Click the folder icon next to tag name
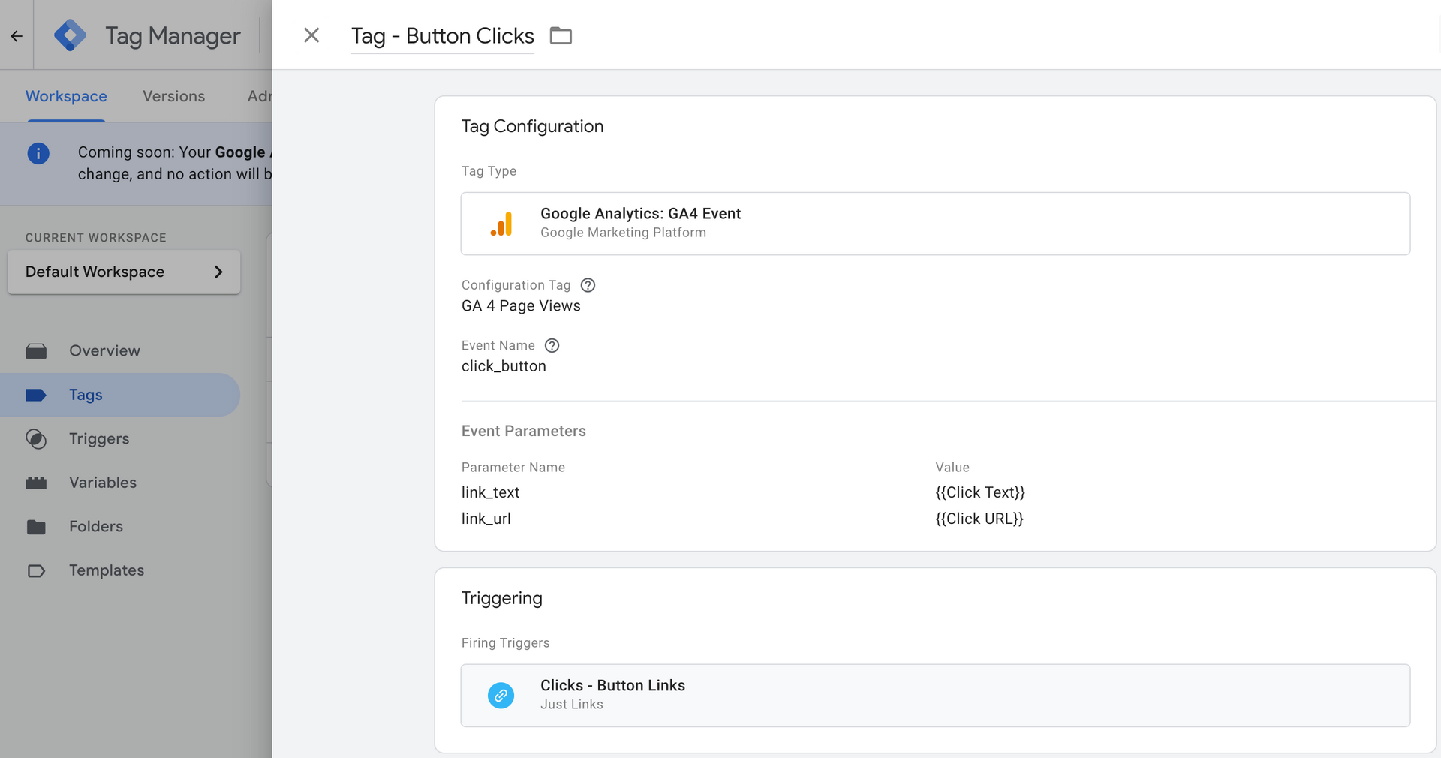 coord(561,35)
